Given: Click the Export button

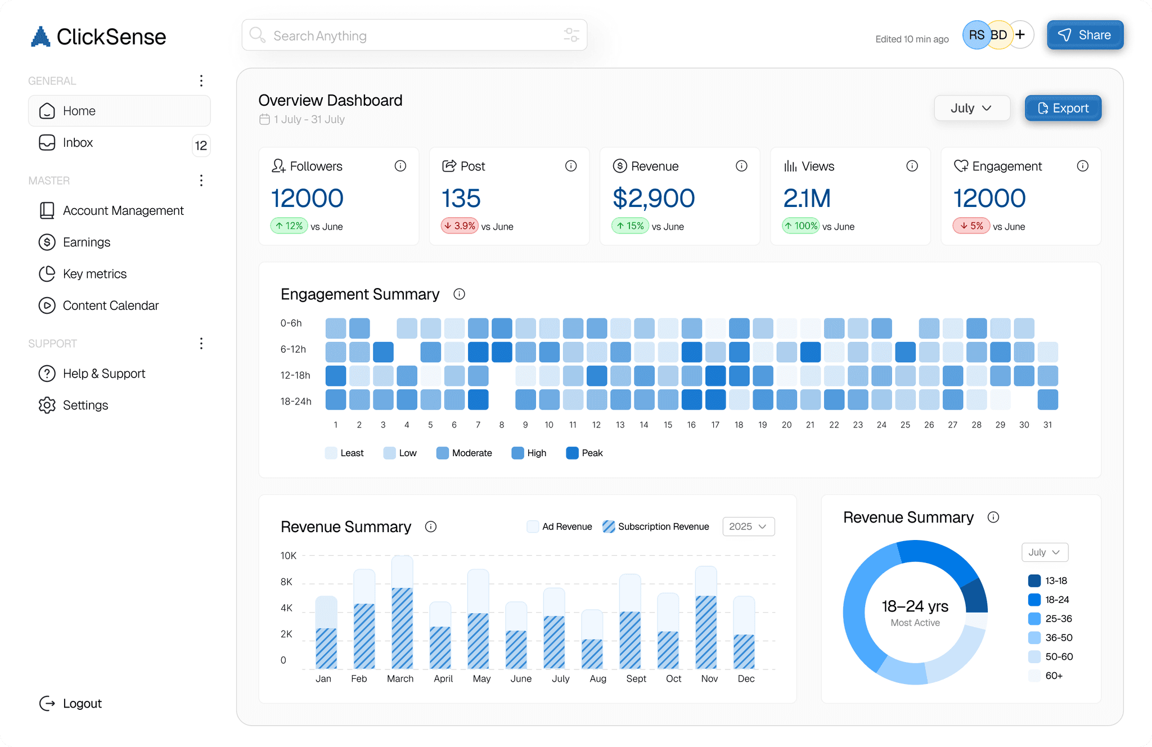Looking at the screenshot, I should coord(1063,108).
